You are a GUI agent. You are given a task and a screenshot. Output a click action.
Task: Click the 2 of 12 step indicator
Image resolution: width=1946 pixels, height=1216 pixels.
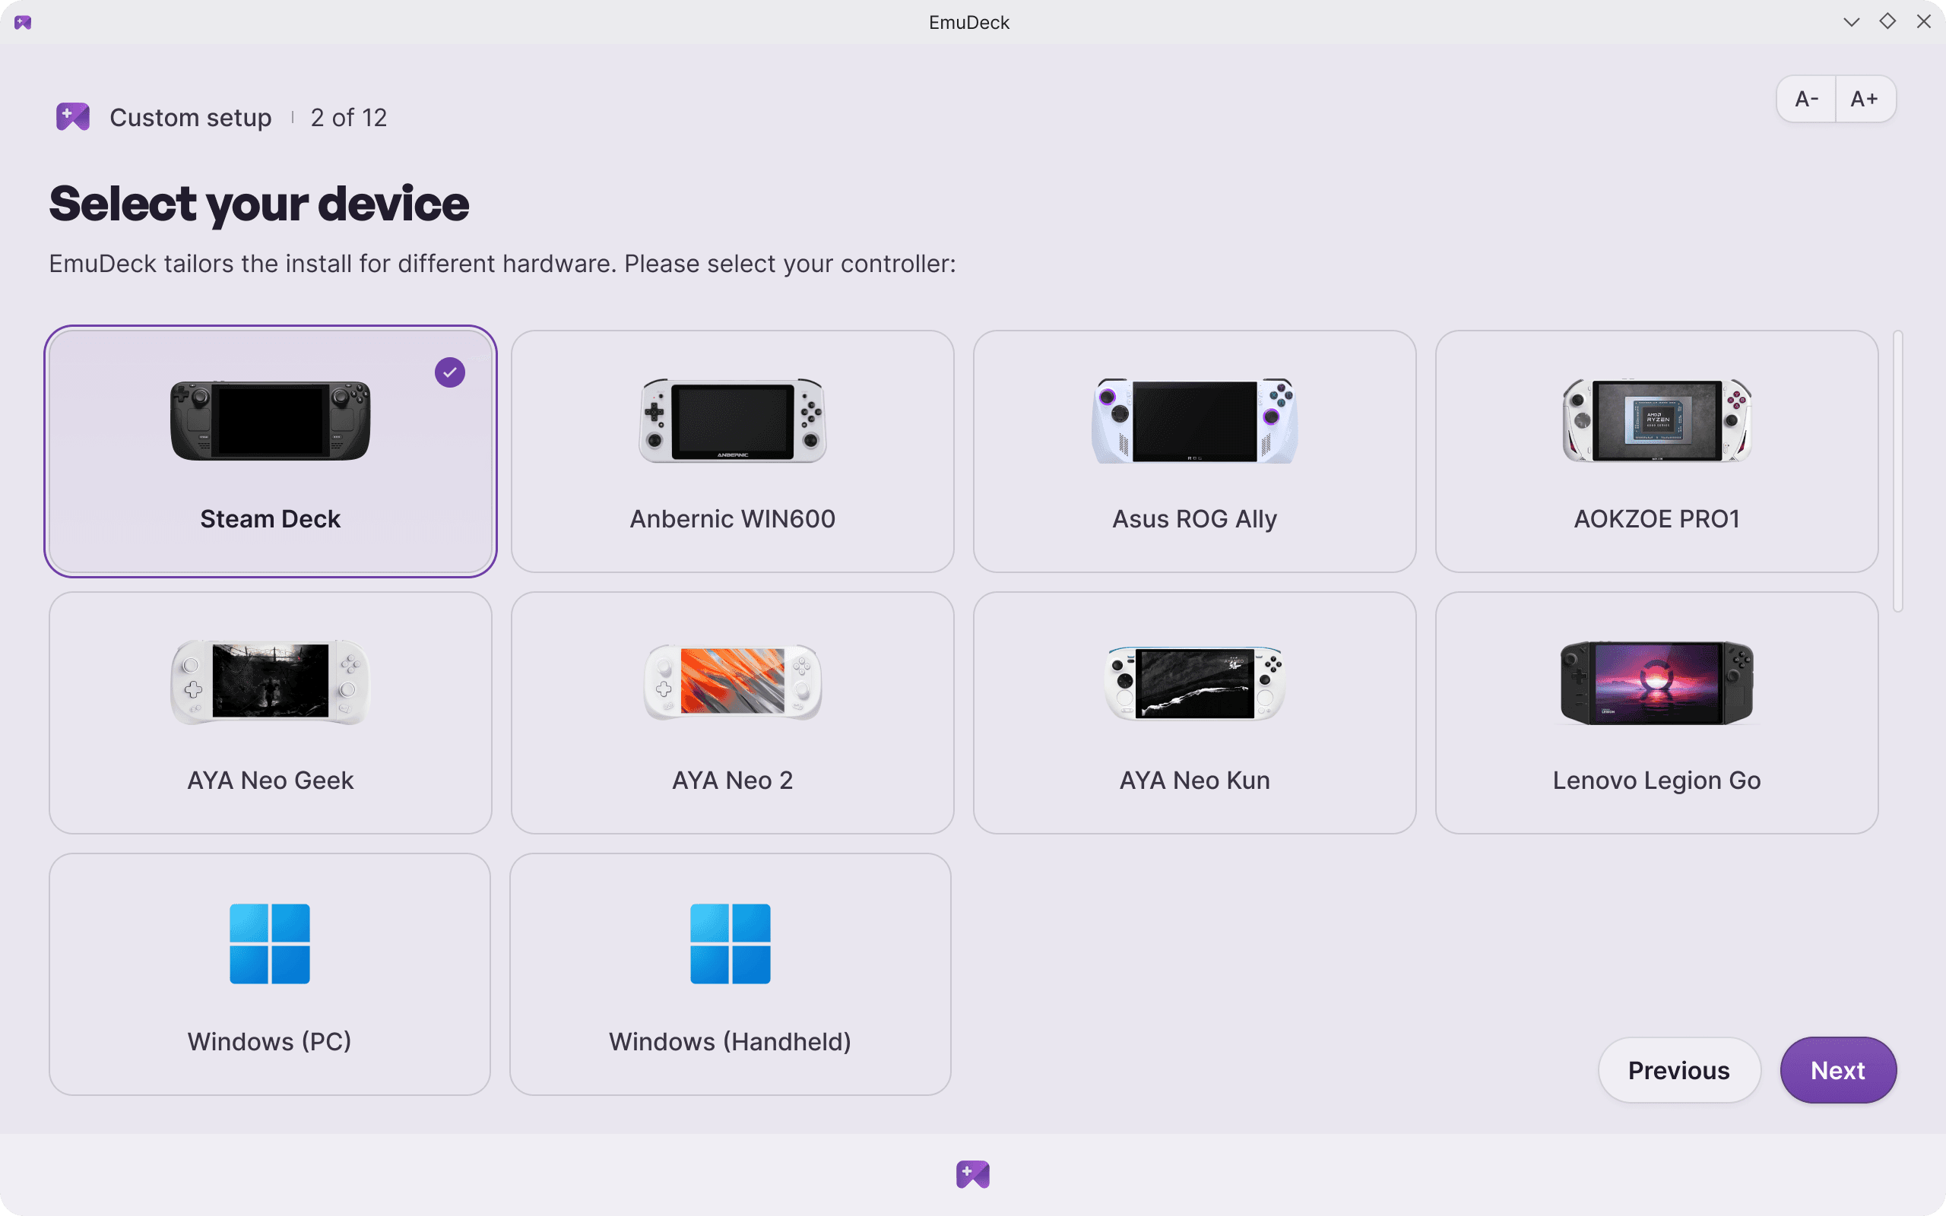coord(349,117)
